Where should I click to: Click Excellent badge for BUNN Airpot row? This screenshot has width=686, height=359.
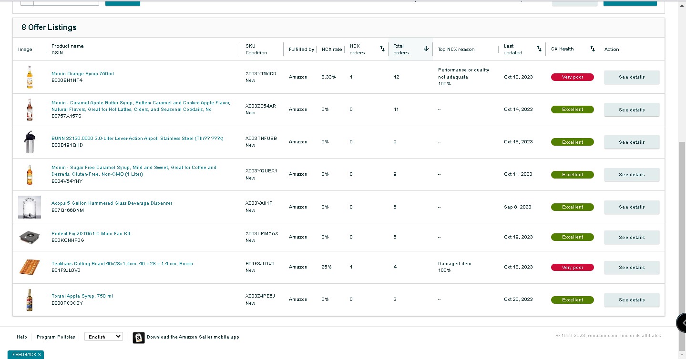(x=573, y=142)
